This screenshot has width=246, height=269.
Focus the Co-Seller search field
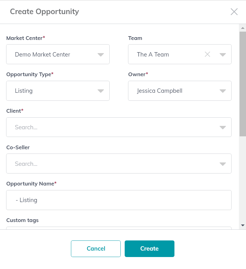click(x=119, y=163)
